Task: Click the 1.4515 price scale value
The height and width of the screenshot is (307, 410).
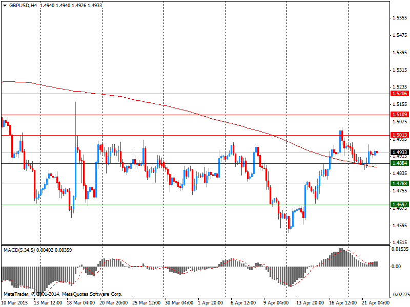Action: tap(400, 243)
